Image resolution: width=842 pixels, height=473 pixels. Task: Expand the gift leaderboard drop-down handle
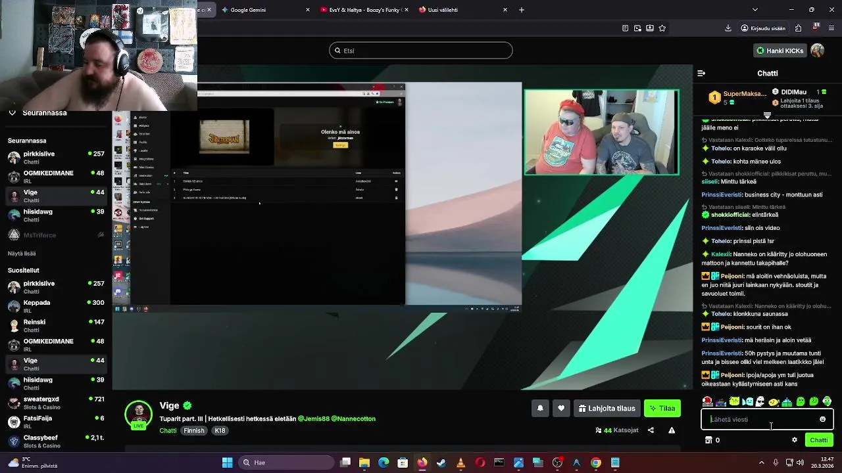[x=767, y=116]
